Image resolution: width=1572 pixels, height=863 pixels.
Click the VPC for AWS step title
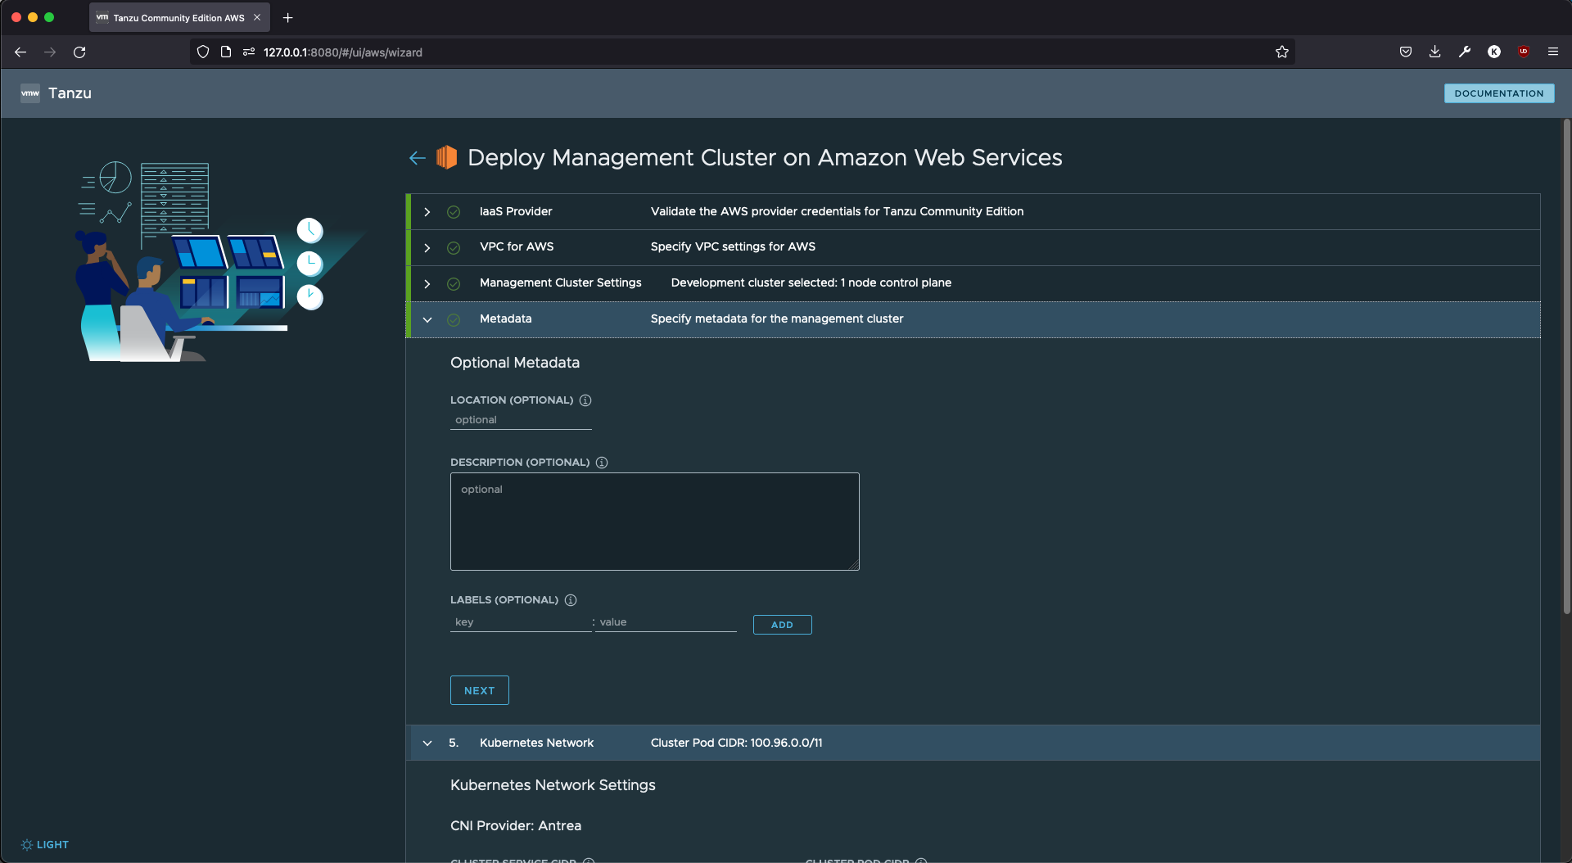tap(517, 246)
